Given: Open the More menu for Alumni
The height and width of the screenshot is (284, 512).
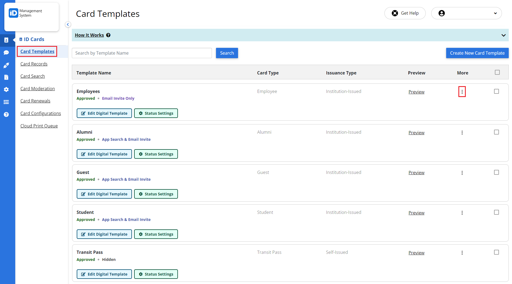Looking at the screenshot, I should pos(462,133).
